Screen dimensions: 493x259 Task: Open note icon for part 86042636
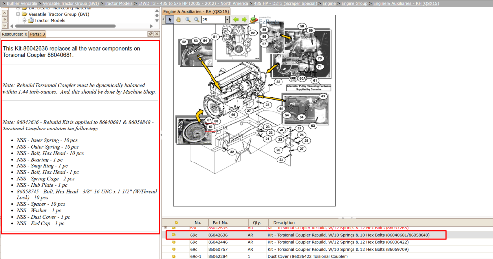[173, 235]
